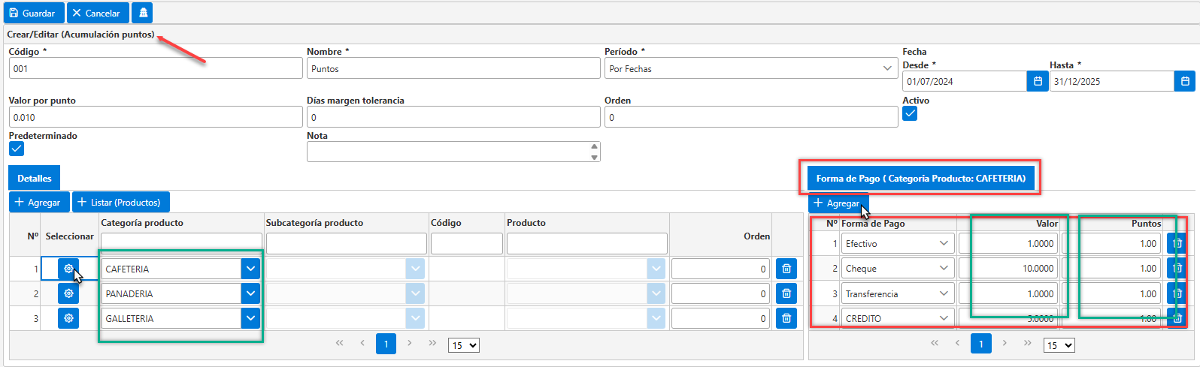The width and height of the screenshot is (1200, 367).
Task: Click the Valor por punto field
Action: [156, 117]
